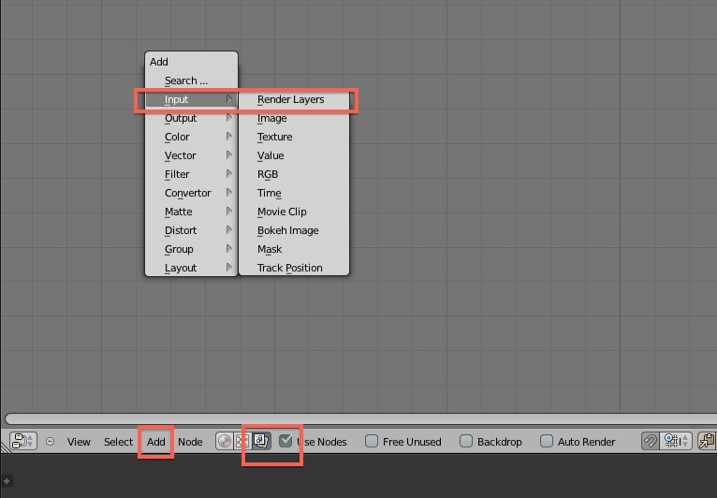Select the compositing nodes tree type icon
The width and height of the screenshot is (717, 498).
tap(261, 441)
